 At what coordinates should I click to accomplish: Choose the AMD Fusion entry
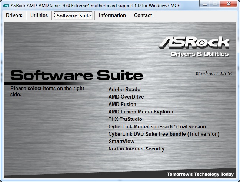[x=122, y=104]
